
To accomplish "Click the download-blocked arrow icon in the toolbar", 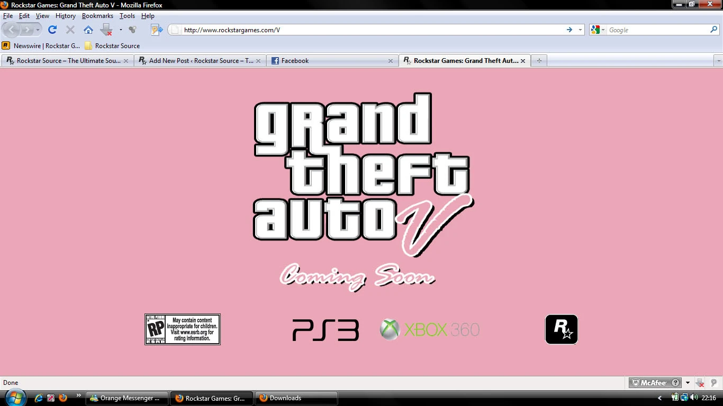I will tap(106, 30).
